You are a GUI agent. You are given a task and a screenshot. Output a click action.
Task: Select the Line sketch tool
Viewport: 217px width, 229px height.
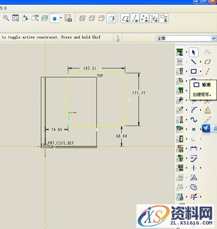tap(194, 61)
